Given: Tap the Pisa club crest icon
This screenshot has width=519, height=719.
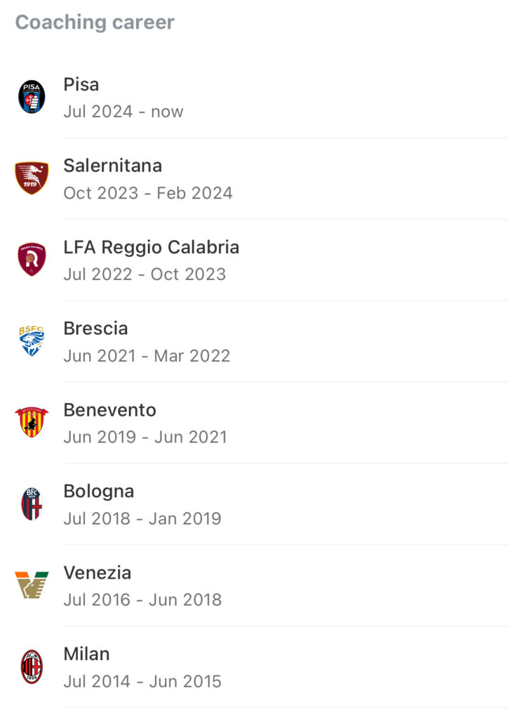Looking at the screenshot, I should click(32, 97).
